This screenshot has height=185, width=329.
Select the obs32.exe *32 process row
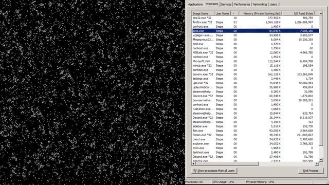tap(255, 18)
